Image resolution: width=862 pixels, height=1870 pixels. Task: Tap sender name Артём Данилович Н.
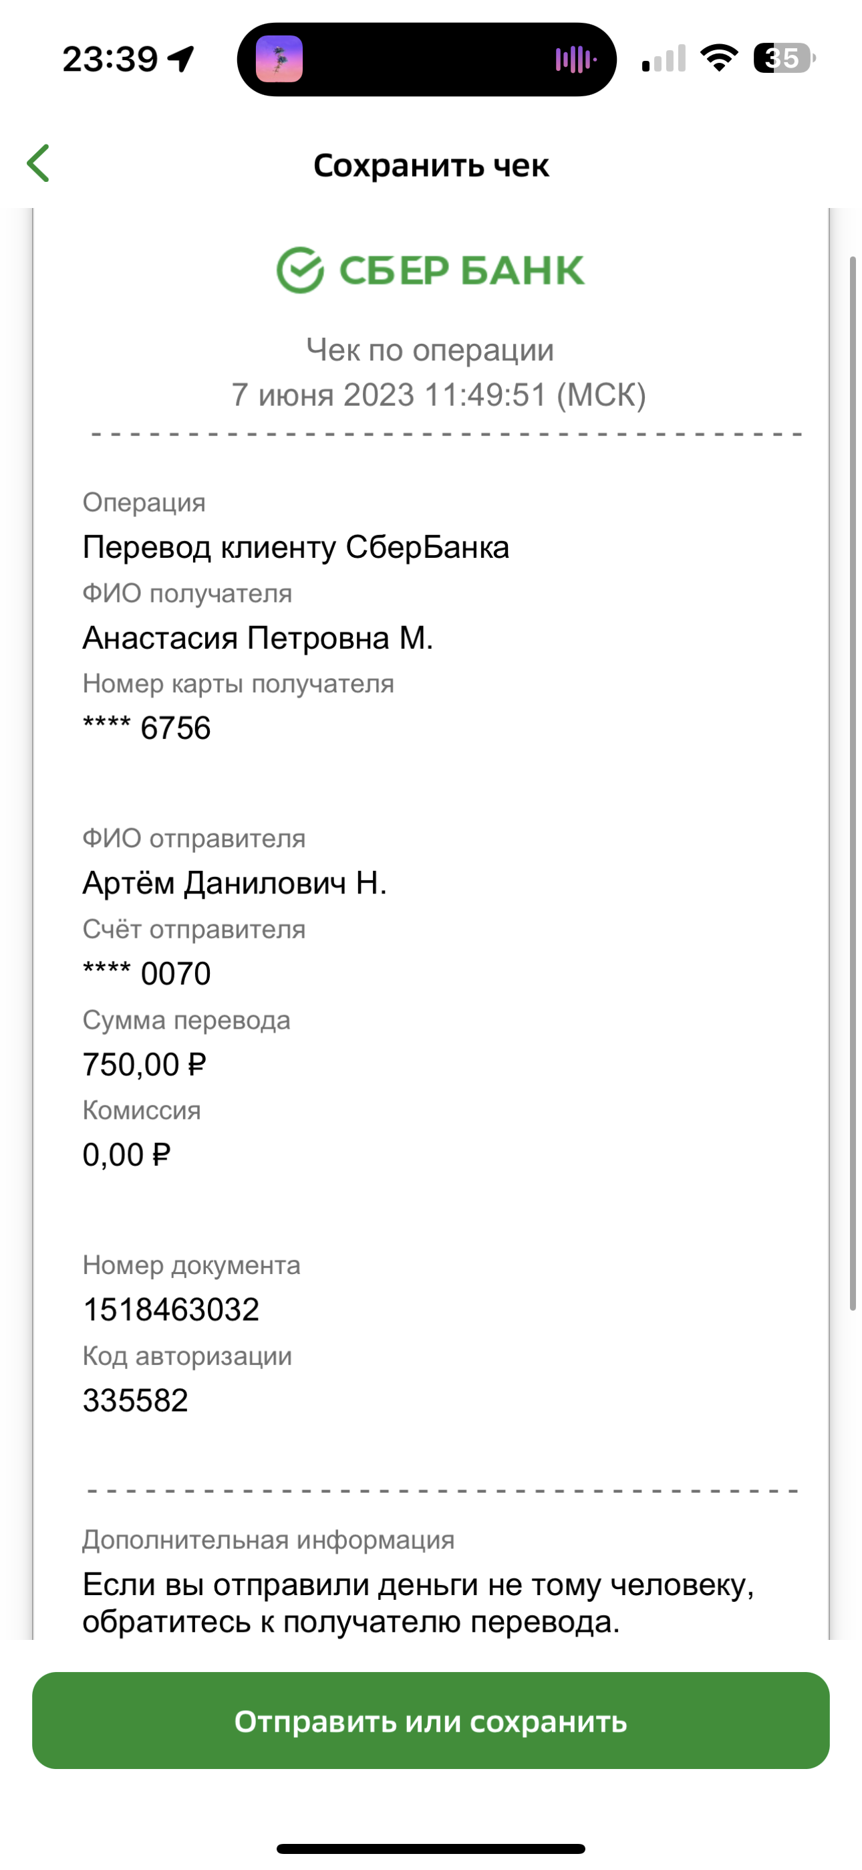coord(235,884)
